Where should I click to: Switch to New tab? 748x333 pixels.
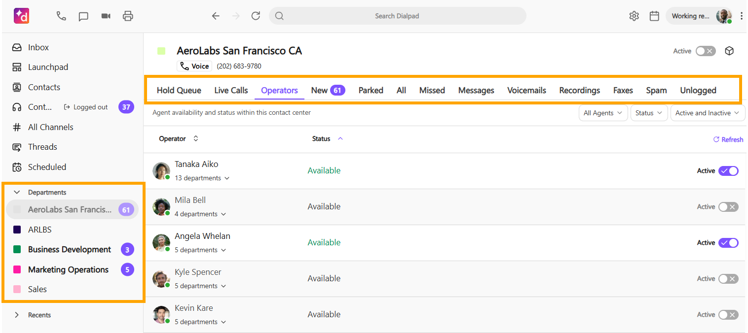[328, 90]
